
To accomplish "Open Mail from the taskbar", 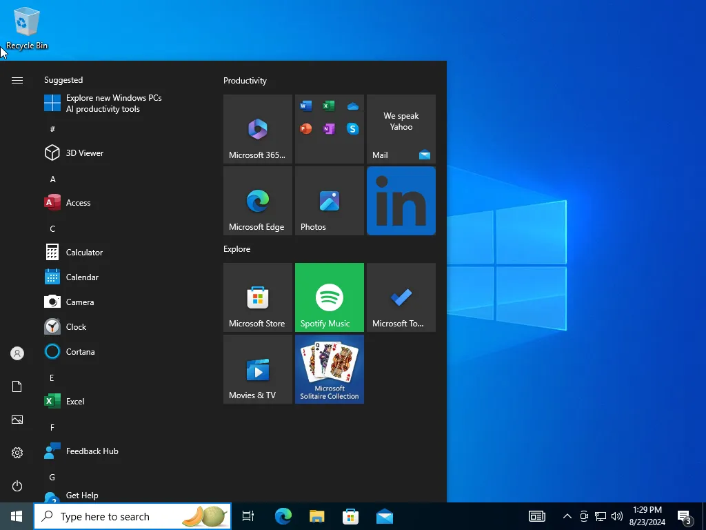I will point(385,516).
